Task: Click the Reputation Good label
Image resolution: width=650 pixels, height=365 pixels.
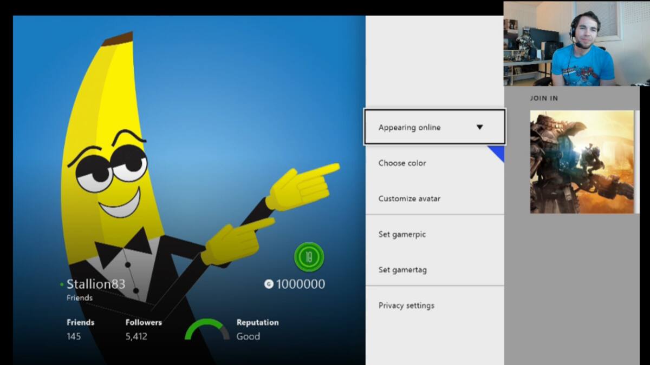Action: coord(257,329)
